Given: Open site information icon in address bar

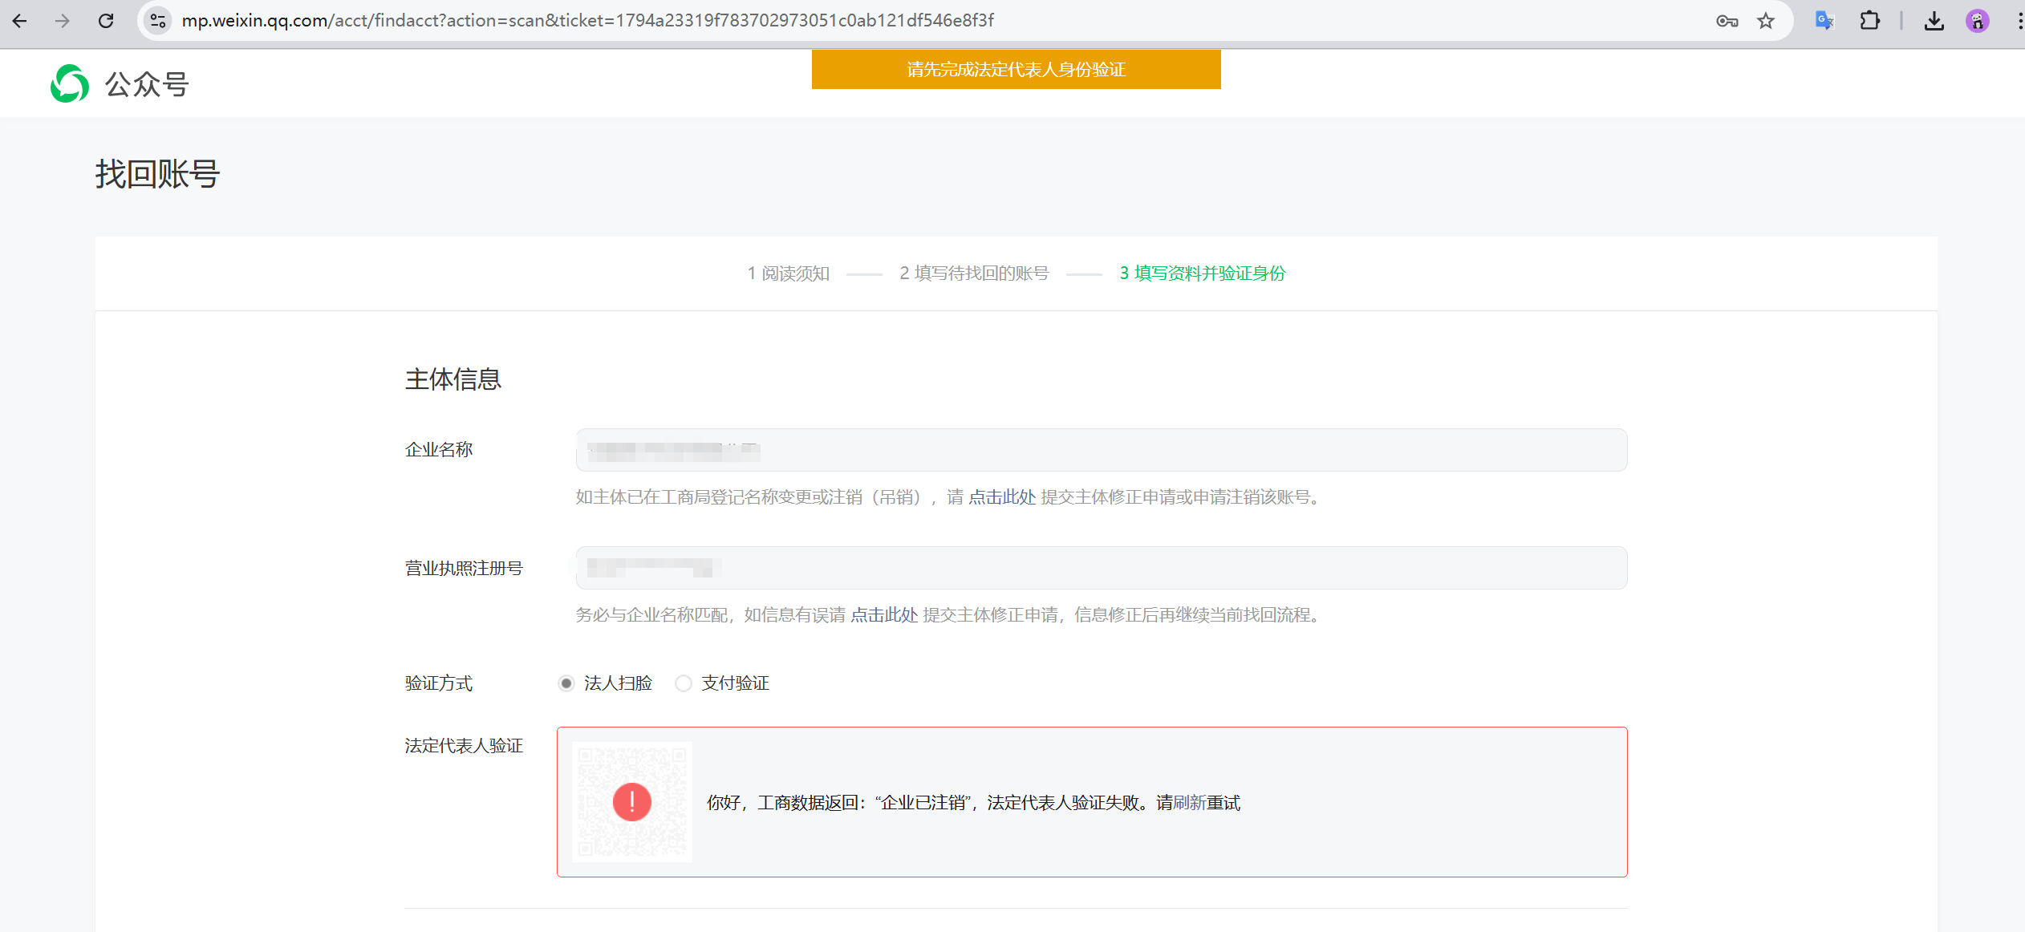Looking at the screenshot, I should click(x=158, y=21).
